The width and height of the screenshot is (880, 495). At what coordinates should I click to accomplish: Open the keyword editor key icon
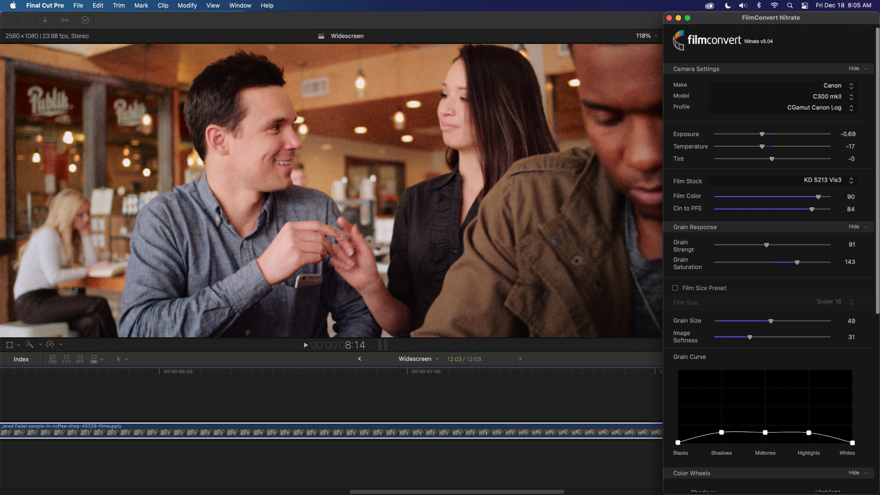tap(65, 20)
